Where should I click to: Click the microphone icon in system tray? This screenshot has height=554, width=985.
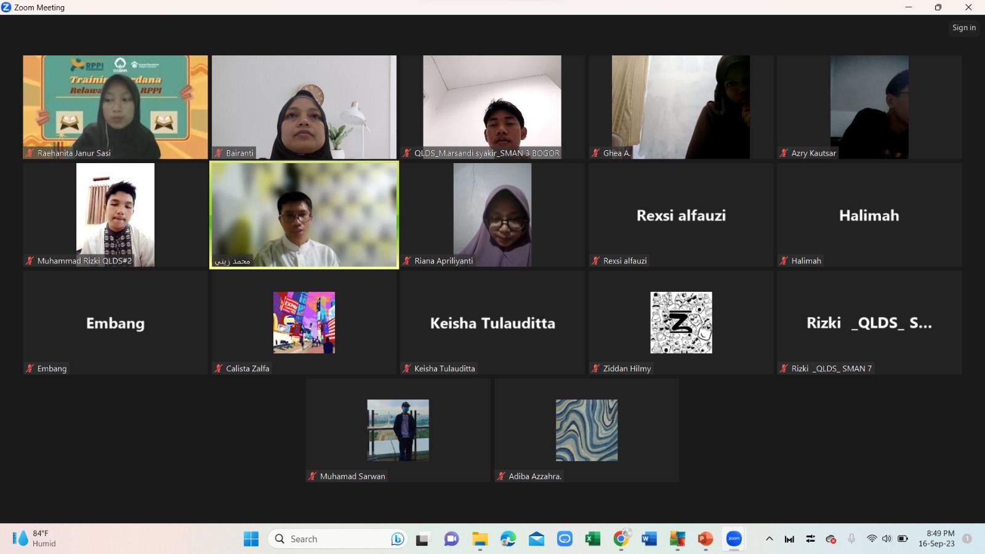851,539
